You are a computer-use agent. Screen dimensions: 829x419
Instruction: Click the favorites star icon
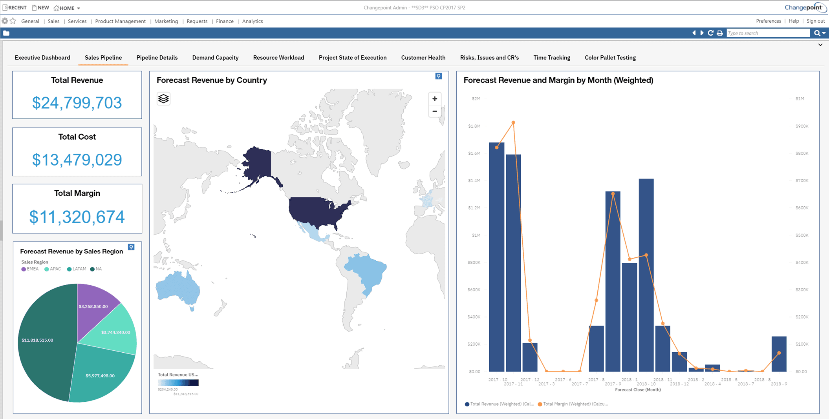tap(13, 21)
